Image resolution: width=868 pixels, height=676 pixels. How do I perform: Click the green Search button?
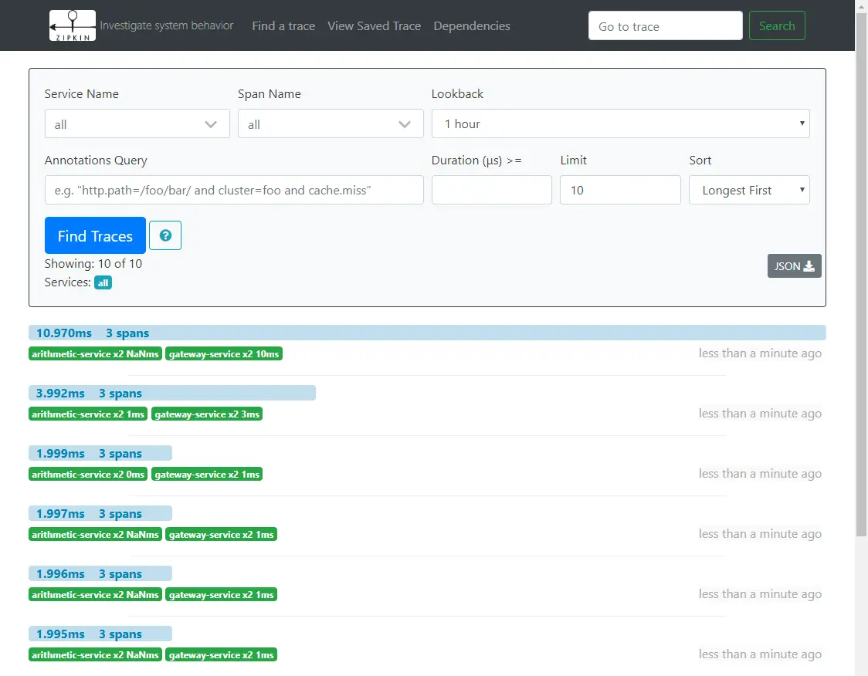click(777, 26)
